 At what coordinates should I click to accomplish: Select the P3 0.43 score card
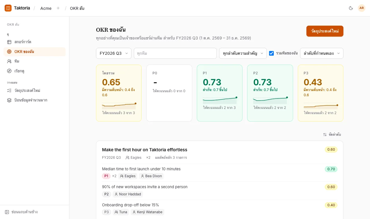321,93
